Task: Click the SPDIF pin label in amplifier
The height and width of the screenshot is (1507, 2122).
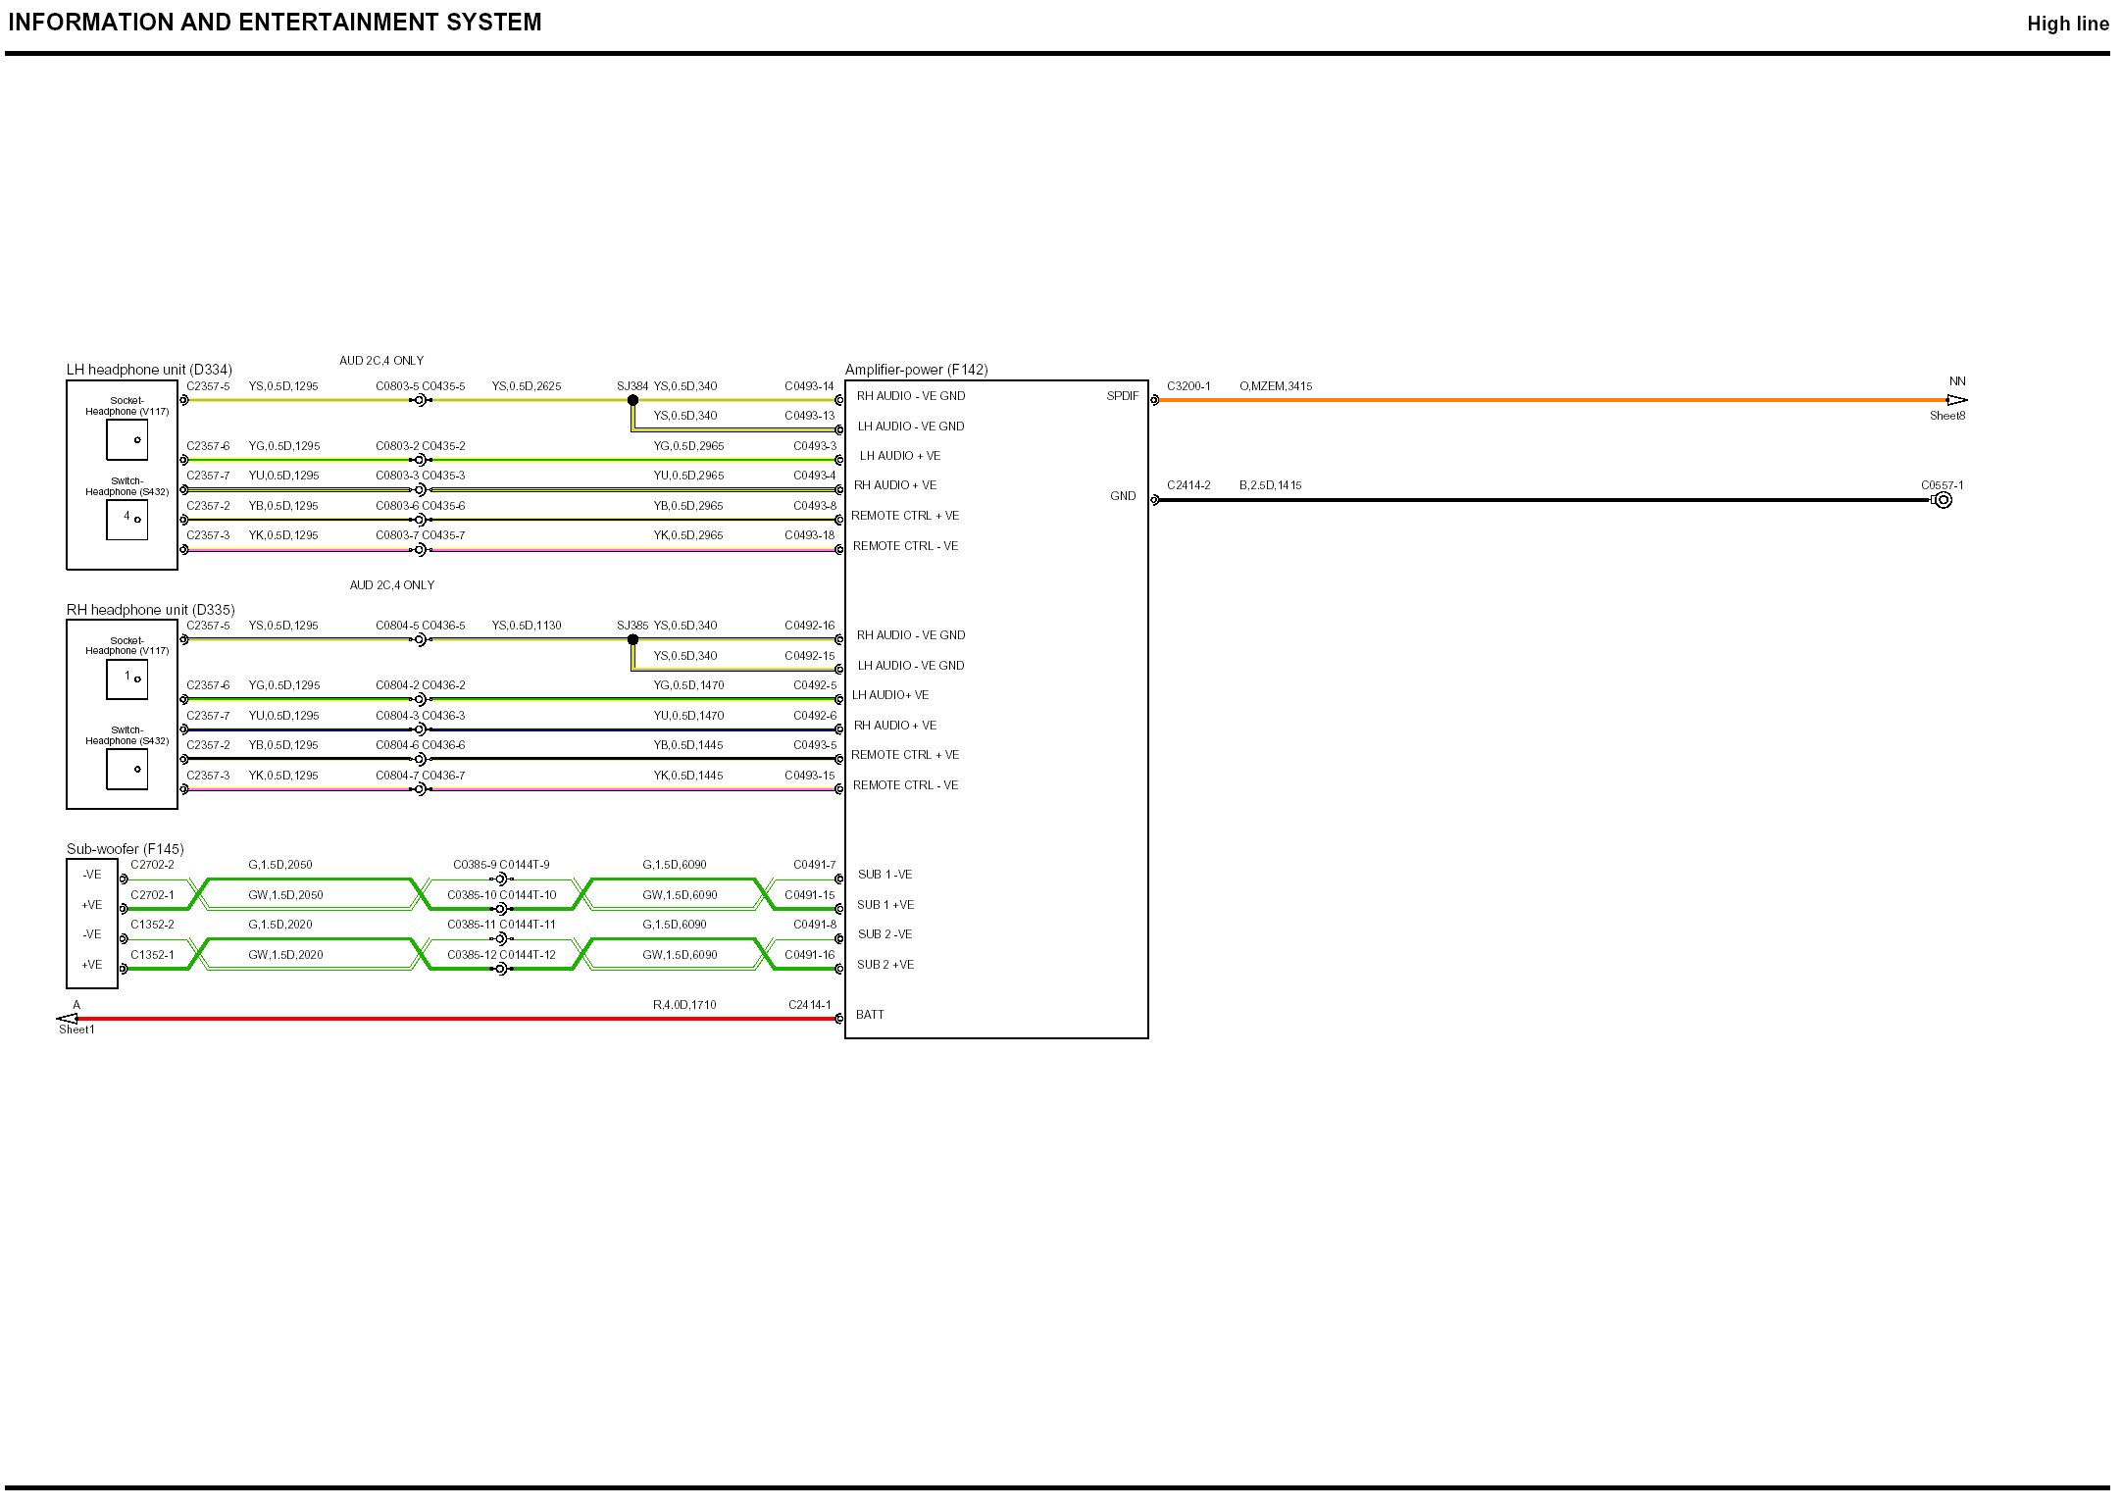Action: click(1122, 396)
